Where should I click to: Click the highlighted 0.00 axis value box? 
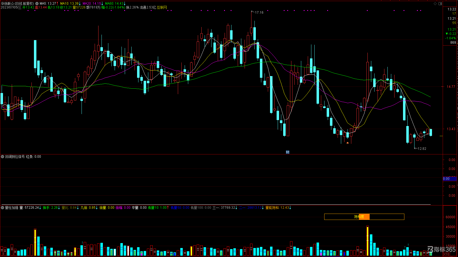450,179
